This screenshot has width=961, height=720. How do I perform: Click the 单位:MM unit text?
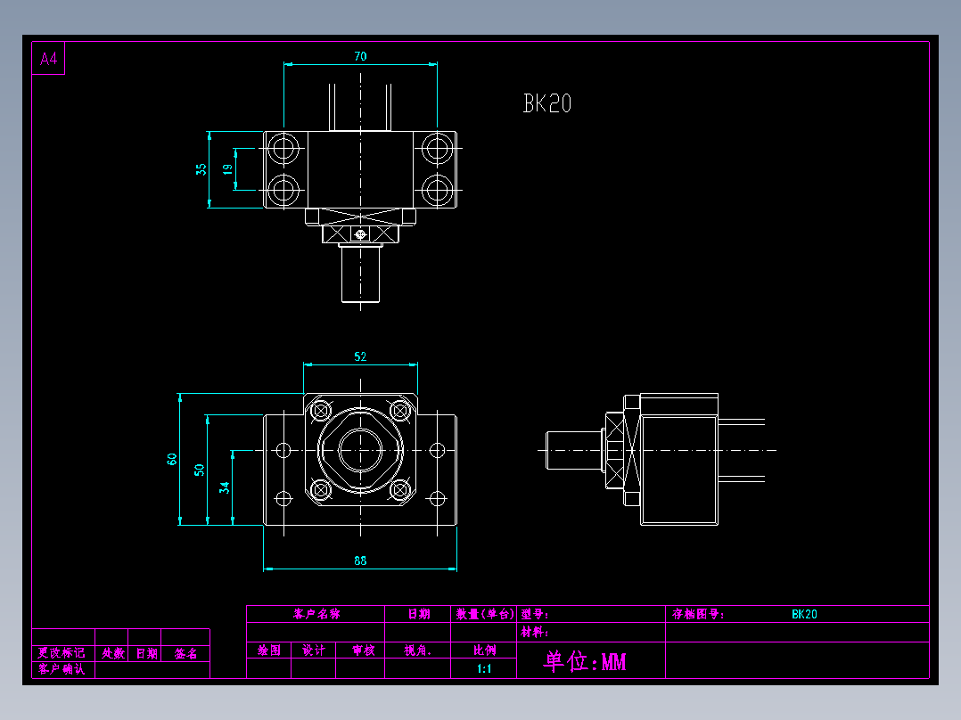click(x=585, y=661)
